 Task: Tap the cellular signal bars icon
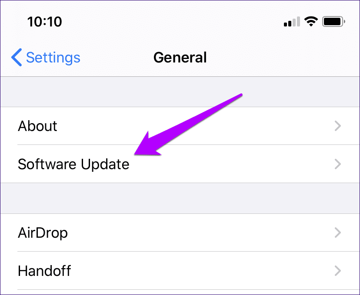point(292,22)
